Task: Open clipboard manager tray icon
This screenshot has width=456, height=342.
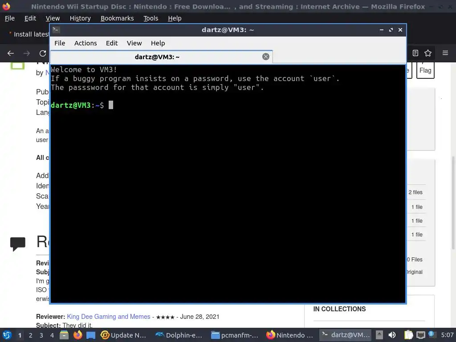Action: point(408,335)
